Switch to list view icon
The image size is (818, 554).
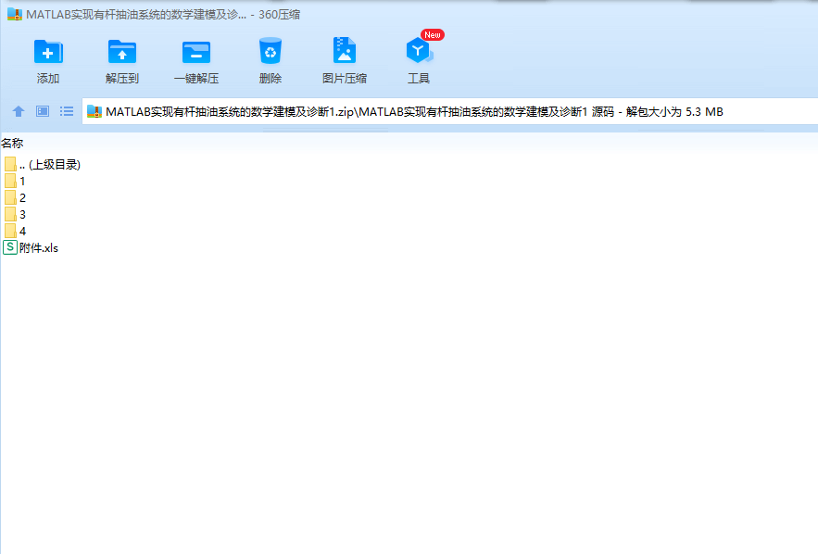coord(67,111)
